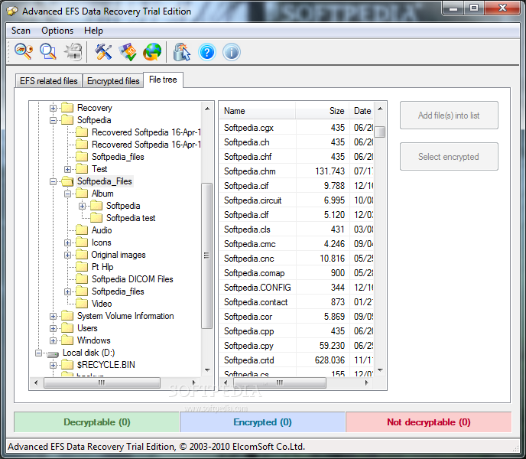Open the Scan menu

coord(21,31)
